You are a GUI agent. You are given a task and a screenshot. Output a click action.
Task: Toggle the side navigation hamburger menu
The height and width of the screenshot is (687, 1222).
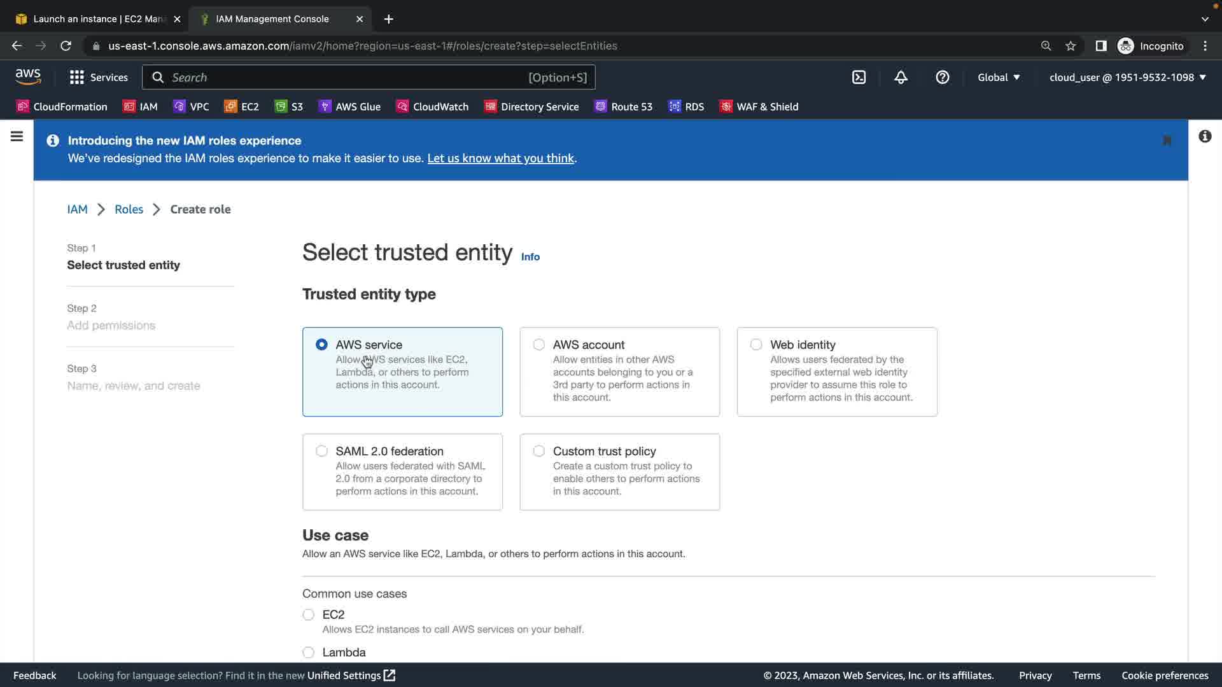coord(17,136)
